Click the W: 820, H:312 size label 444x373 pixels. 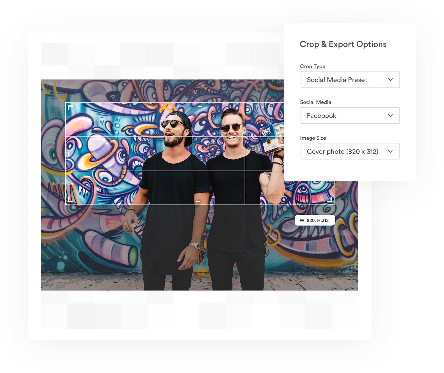[x=315, y=220]
